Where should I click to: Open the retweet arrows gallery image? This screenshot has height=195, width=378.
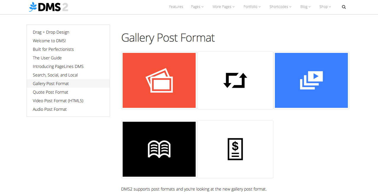(235, 80)
